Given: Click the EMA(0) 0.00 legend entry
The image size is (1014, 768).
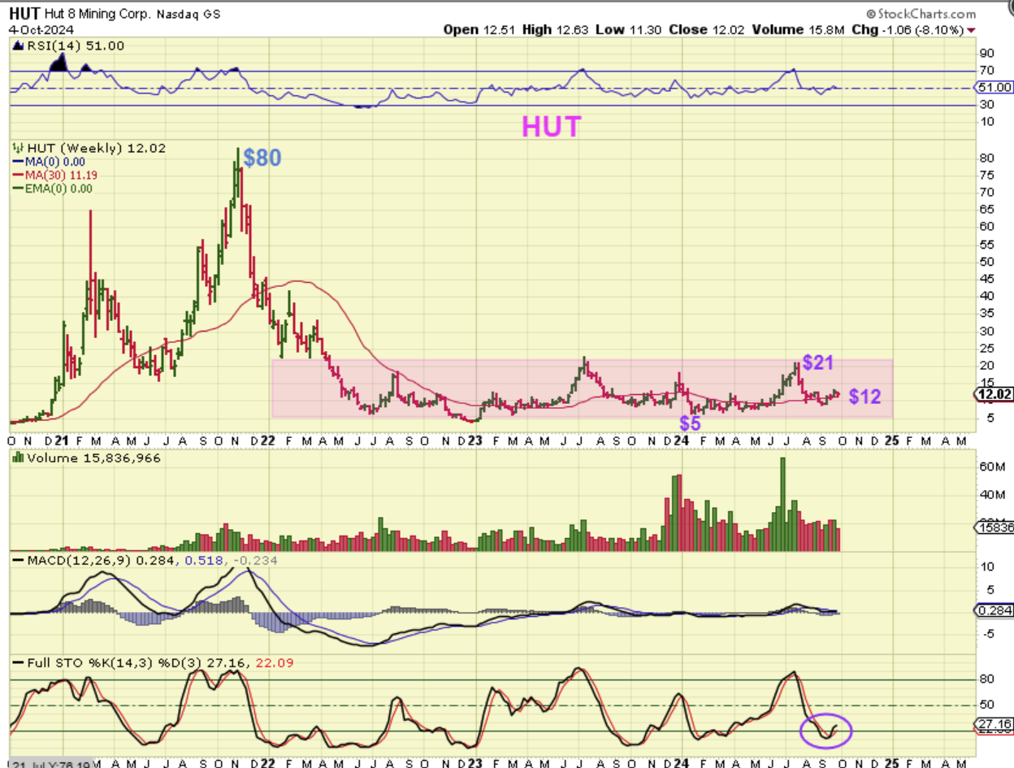Looking at the screenshot, I should (x=54, y=188).
